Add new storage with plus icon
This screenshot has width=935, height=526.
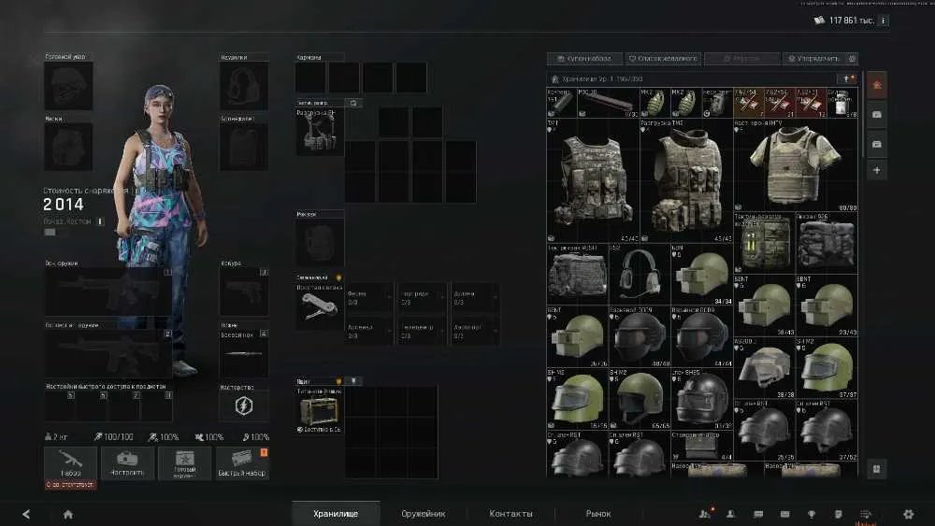[877, 170]
